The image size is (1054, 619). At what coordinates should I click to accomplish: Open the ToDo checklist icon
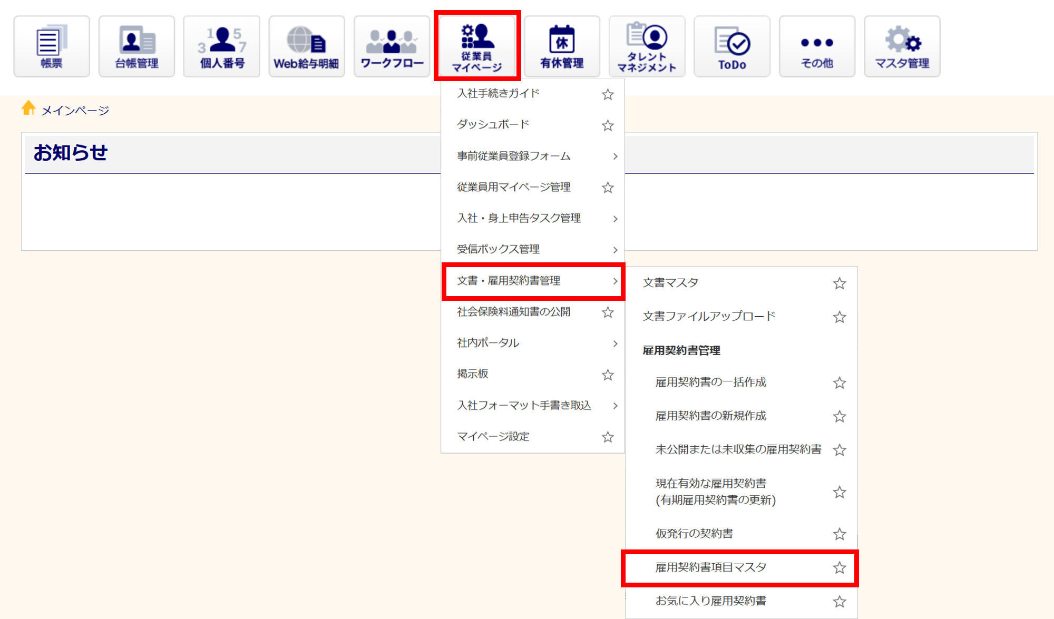click(732, 46)
